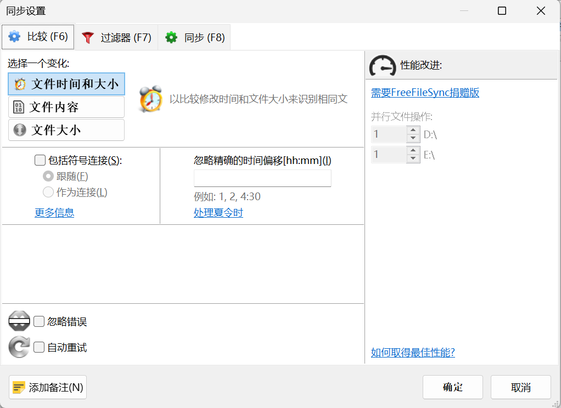Select the 作为连接 radio button

coord(49,191)
